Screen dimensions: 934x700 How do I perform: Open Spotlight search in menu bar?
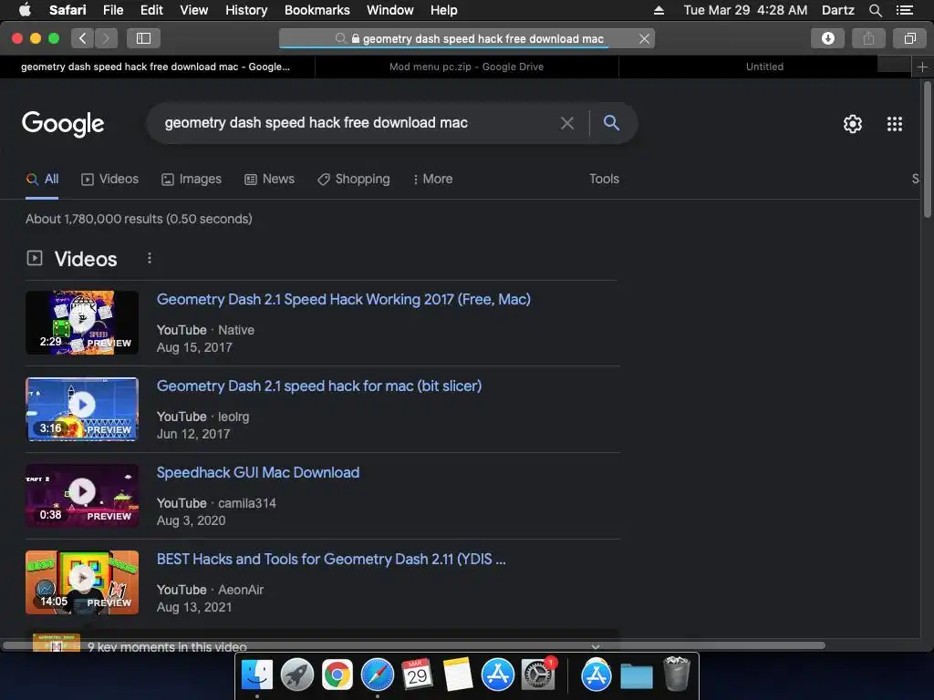pyautogui.click(x=875, y=10)
